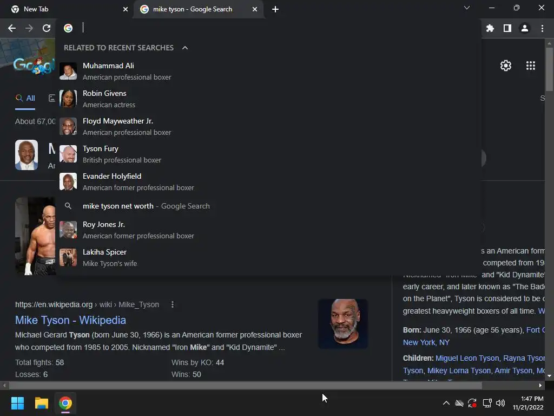Open the Google apps grid
The width and height of the screenshot is (554, 416).
point(531,66)
